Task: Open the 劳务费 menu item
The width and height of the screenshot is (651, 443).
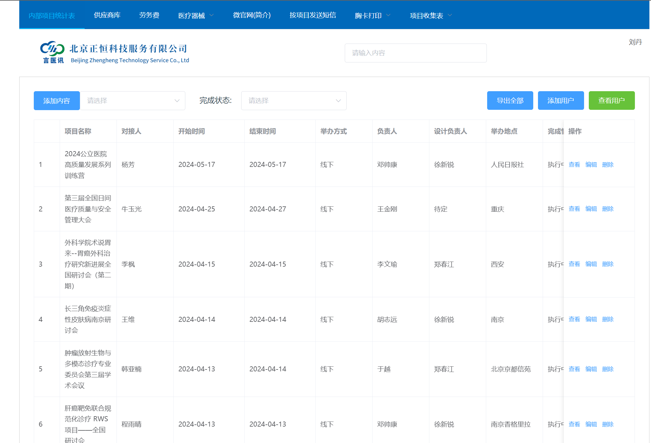Action: 149,15
